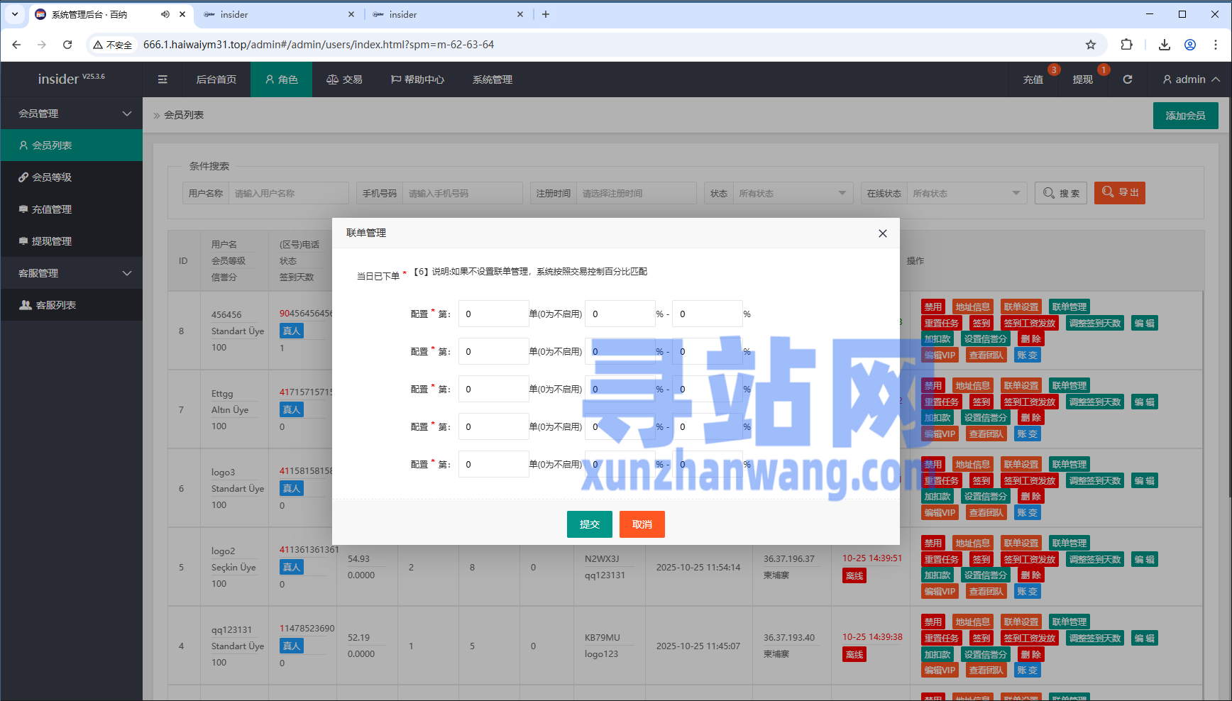Click the refresh icon in top navbar
The image size is (1232, 701).
[x=1128, y=79]
